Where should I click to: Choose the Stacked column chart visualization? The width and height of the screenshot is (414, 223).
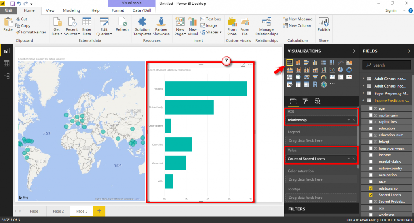[x=298, y=63]
